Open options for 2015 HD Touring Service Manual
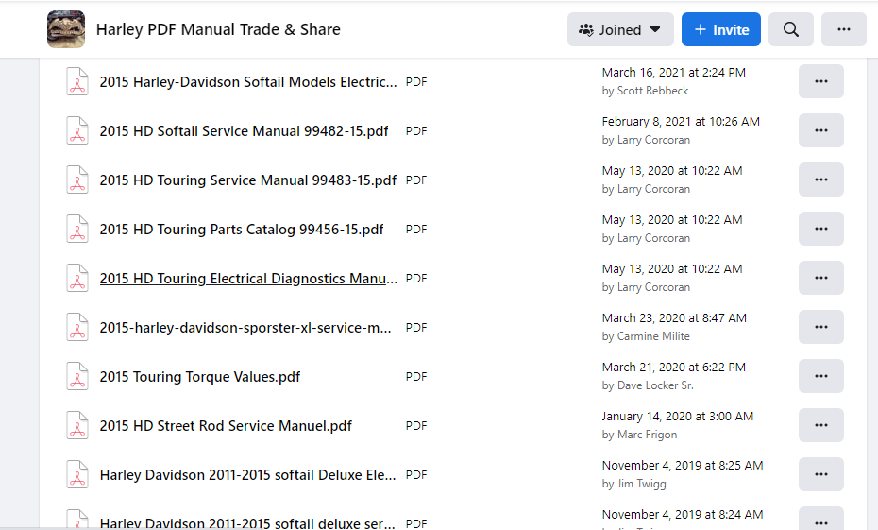Screen dimensions: 878x530 (x=820, y=180)
